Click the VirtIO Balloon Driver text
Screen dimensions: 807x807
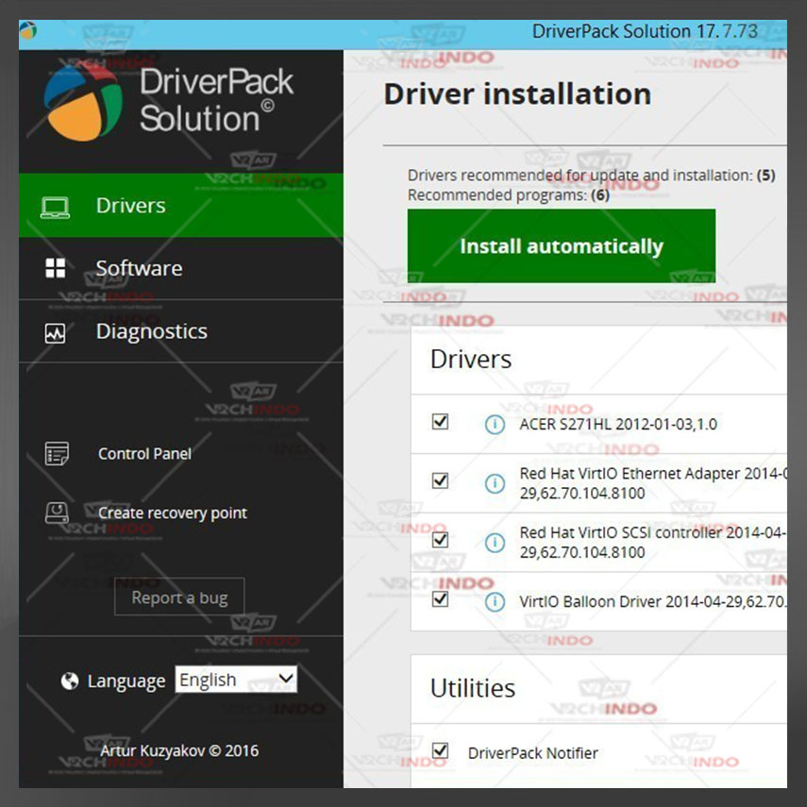click(x=653, y=601)
